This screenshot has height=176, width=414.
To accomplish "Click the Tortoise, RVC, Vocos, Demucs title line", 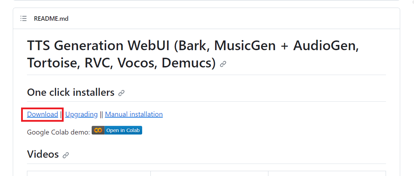I will tap(121, 63).
